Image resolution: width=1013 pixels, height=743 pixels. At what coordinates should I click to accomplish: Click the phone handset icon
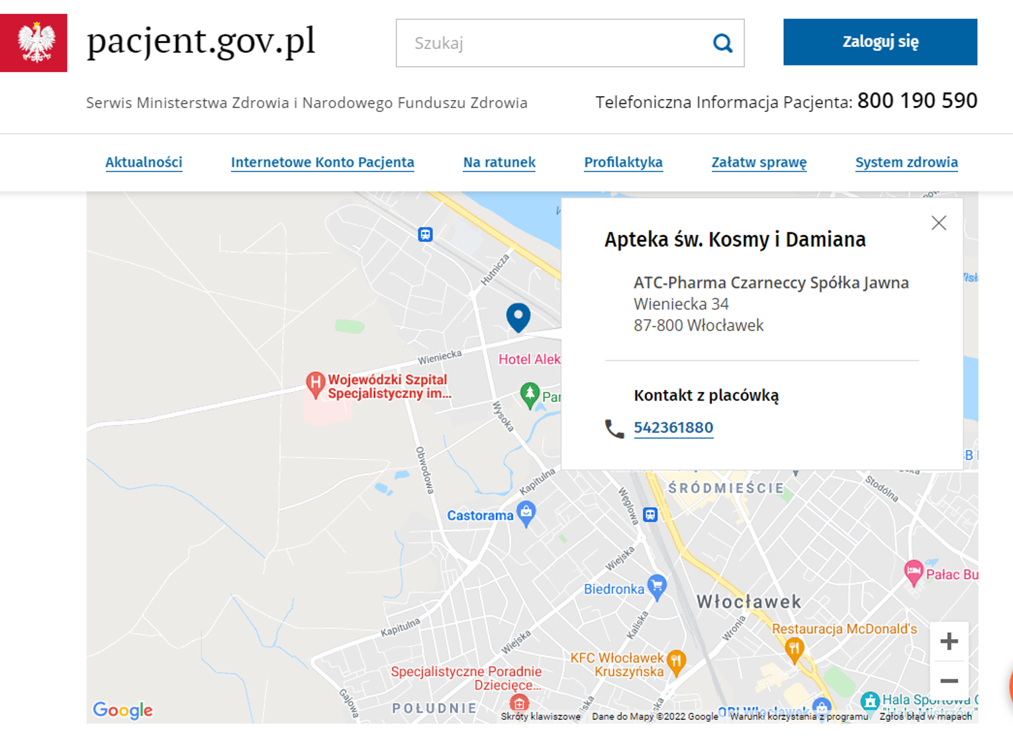614,429
